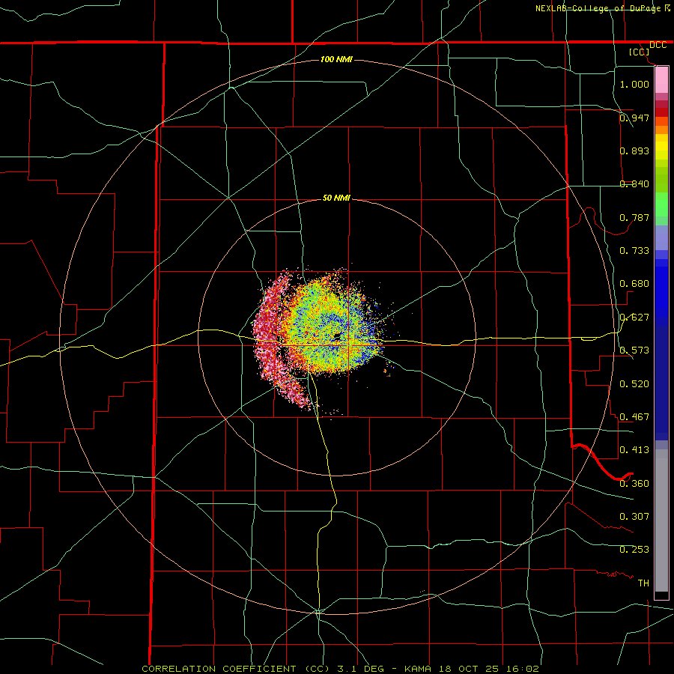
Task: Select the 0.520 scale value
Action: pos(634,384)
